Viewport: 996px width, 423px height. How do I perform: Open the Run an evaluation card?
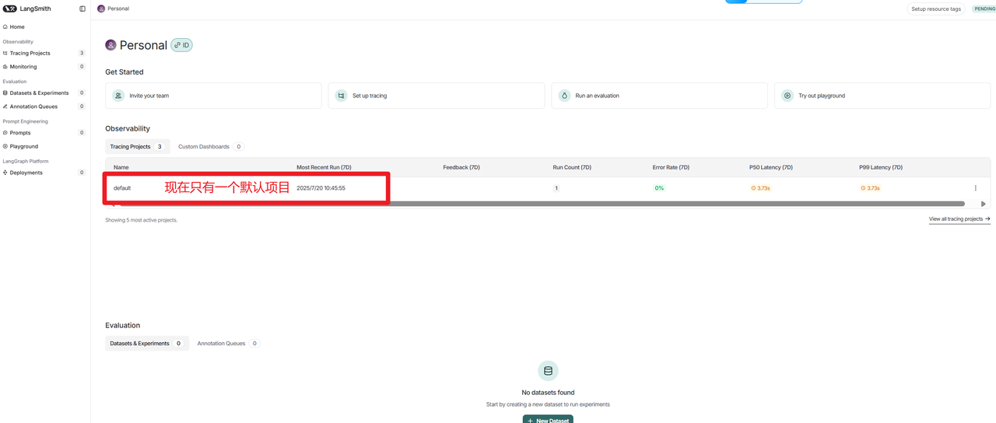[x=659, y=96]
